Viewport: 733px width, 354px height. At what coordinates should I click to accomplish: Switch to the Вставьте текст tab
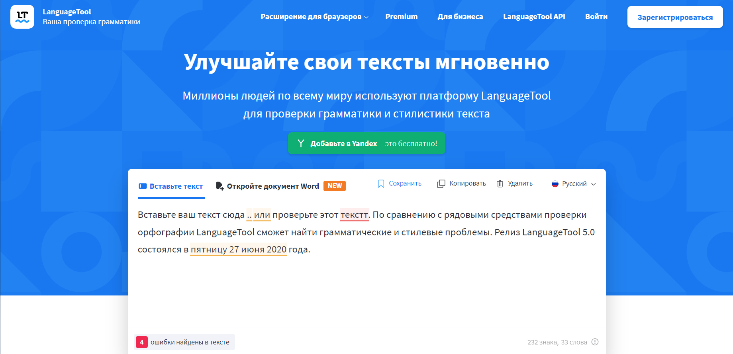(x=171, y=186)
